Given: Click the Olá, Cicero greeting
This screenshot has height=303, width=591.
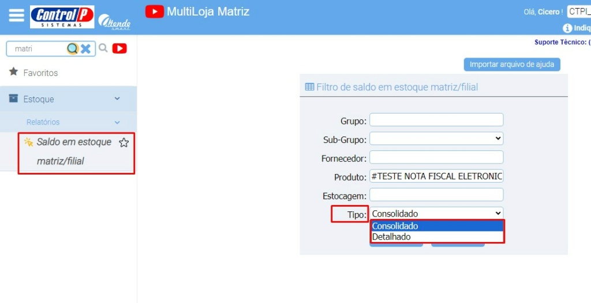Looking at the screenshot, I should click(543, 12).
